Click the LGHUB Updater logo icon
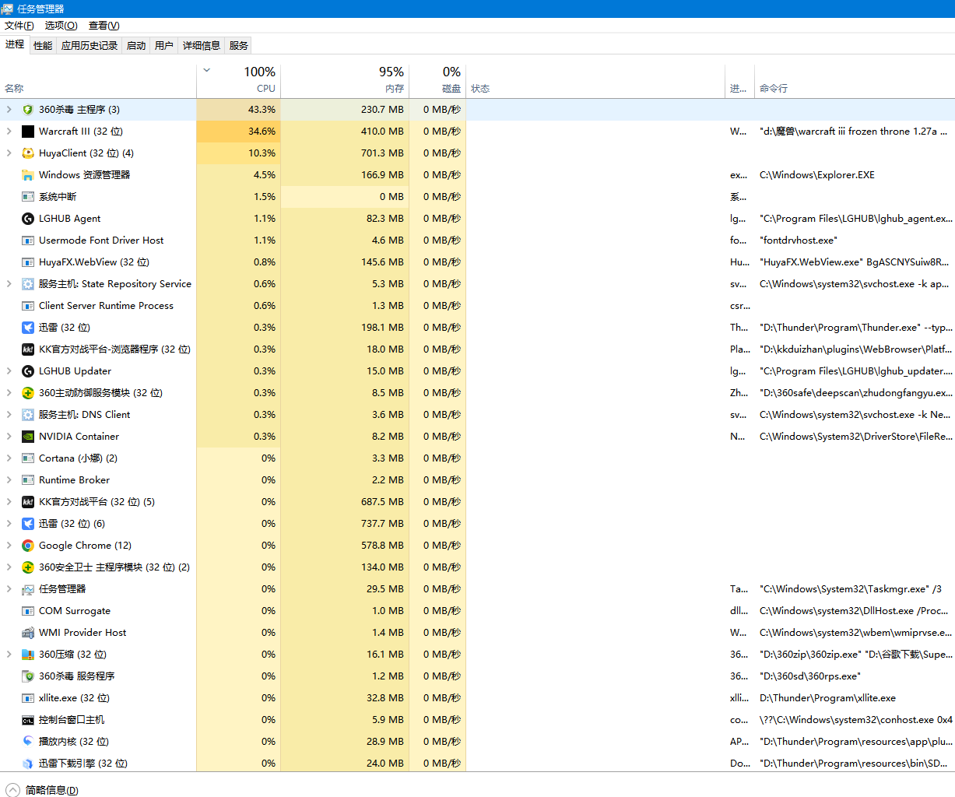The height and width of the screenshot is (797, 955). point(28,371)
